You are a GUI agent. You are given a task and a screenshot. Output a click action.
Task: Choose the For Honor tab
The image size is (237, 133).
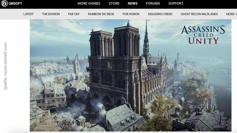point(131,14)
